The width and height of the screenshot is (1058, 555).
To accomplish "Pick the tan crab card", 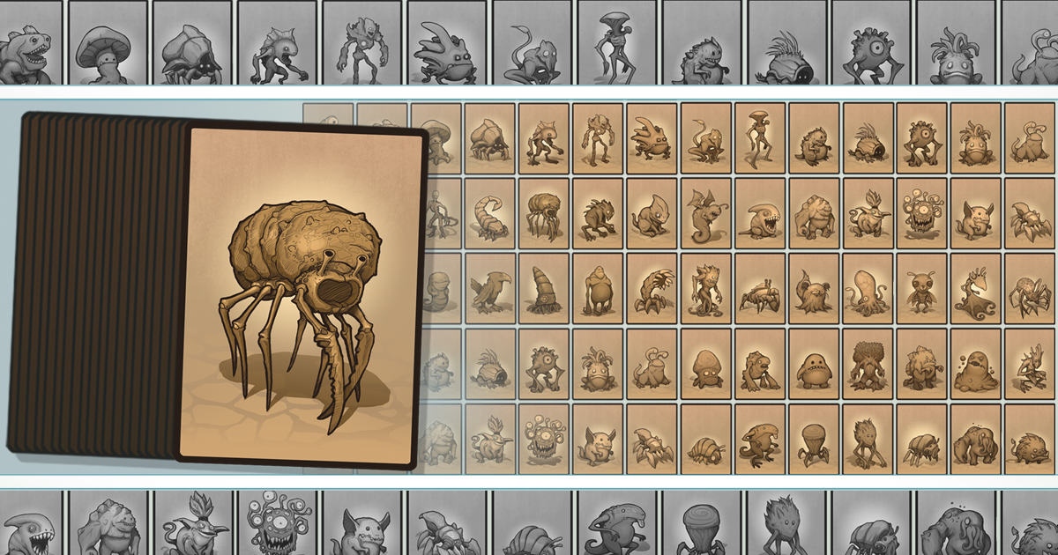I will click(761, 288).
